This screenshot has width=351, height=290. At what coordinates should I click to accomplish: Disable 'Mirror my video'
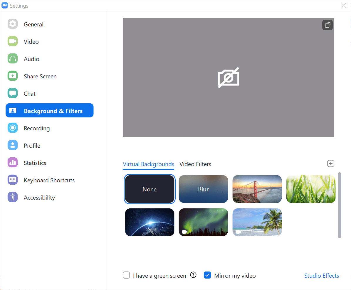pyautogui.click(x=207, y=275)
